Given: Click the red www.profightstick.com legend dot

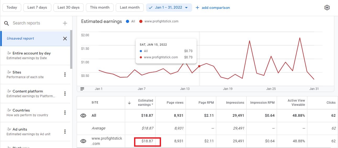Looking at the screenshot, I should point(141,21).
